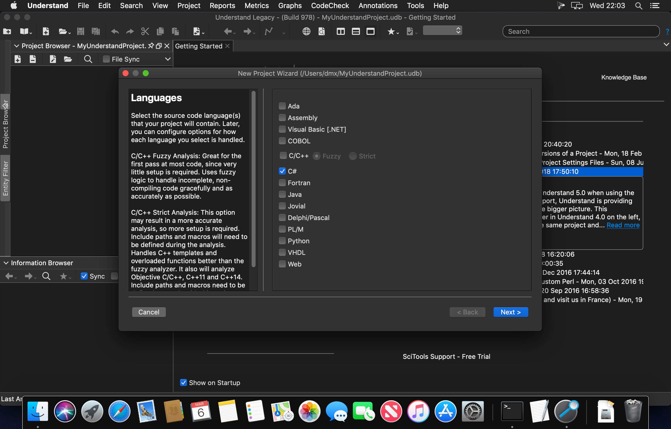The width and height of the screenshot is (671, 429).
Task: Toggle the File Sync checkbox
Action: 106,59
